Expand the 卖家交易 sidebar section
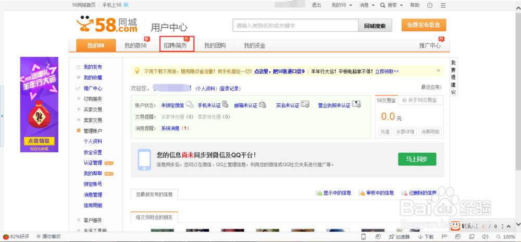This screenshot has height=242, width=521. (79, 119)
